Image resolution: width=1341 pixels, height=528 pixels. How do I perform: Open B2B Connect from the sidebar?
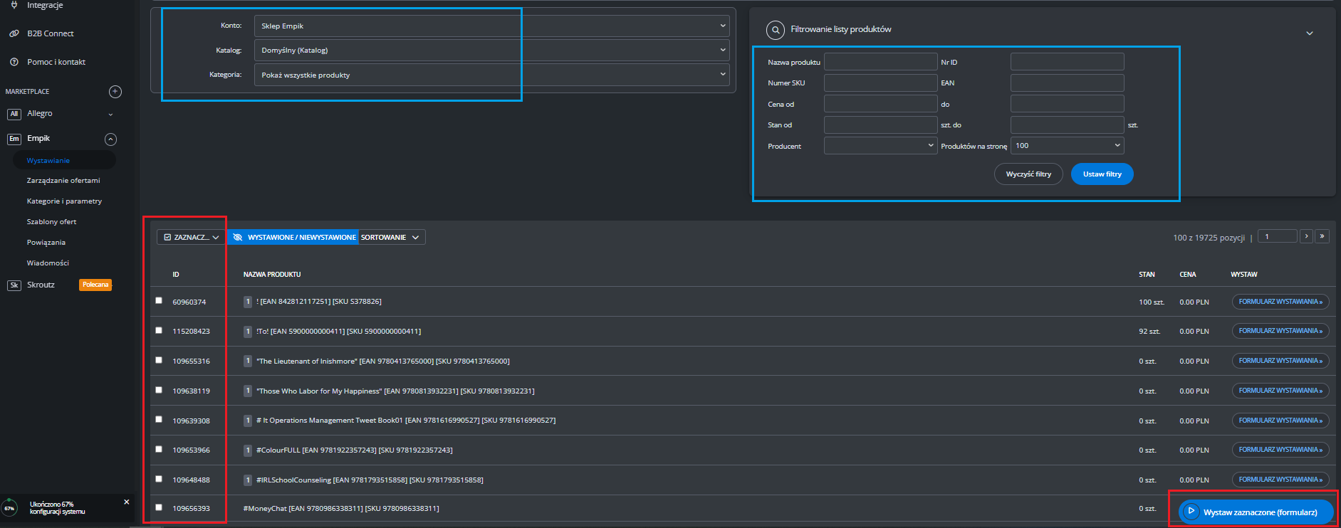tap(50, 33)
